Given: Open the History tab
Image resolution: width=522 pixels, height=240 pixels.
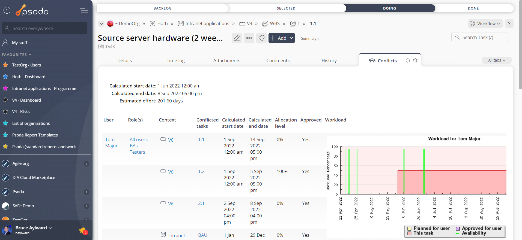Looking at the screenshot, I should pos(329,60).
